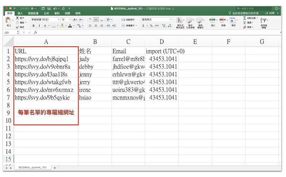Click the increase indent icon
Viewport: 286px width, 177px height.
tap(114, 25)
